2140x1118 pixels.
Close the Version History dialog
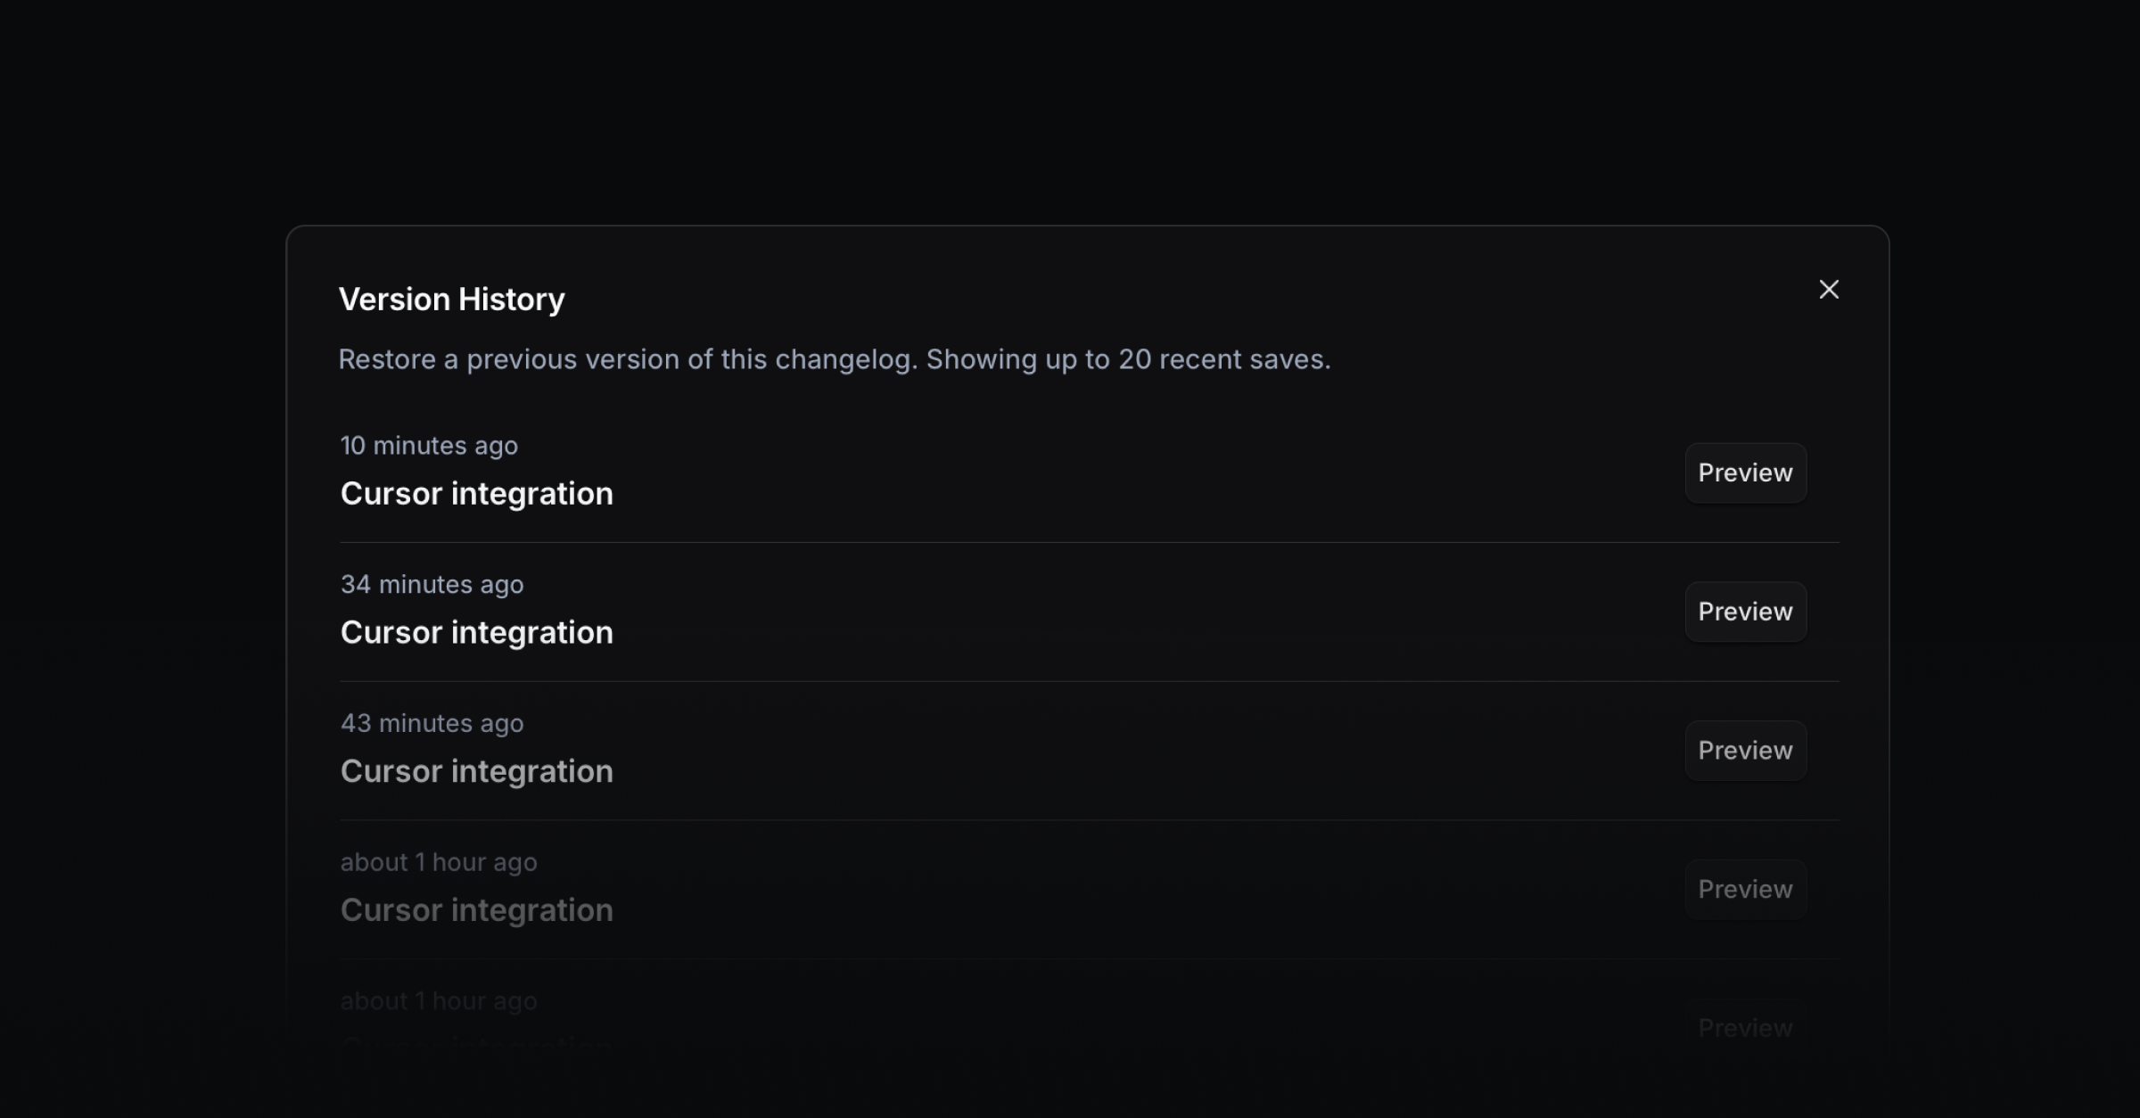coord(1829,290)
